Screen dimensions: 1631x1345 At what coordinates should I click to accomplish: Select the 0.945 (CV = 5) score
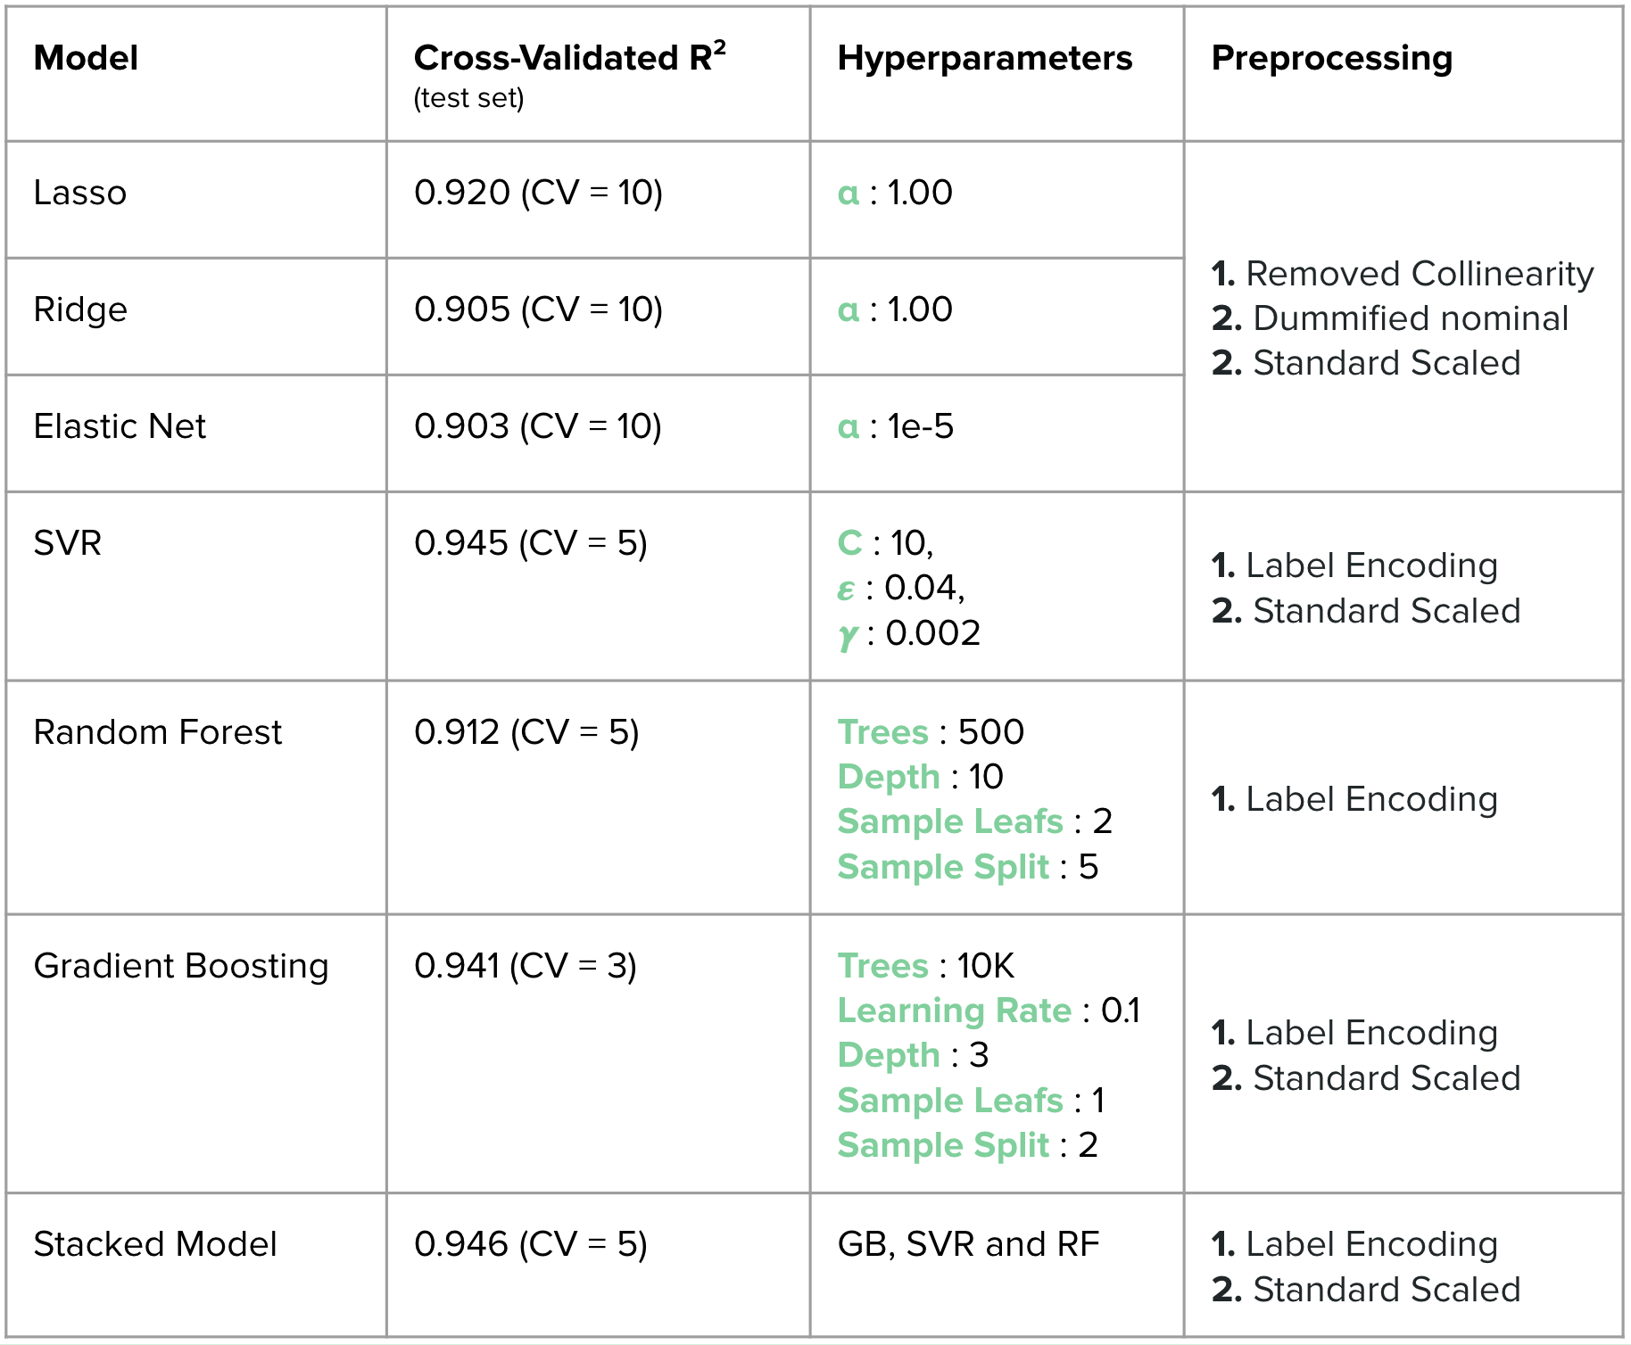coord(530,544)
